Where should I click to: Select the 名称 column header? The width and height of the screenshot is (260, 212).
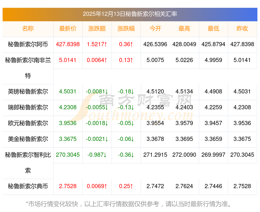(x=28, y=29)
